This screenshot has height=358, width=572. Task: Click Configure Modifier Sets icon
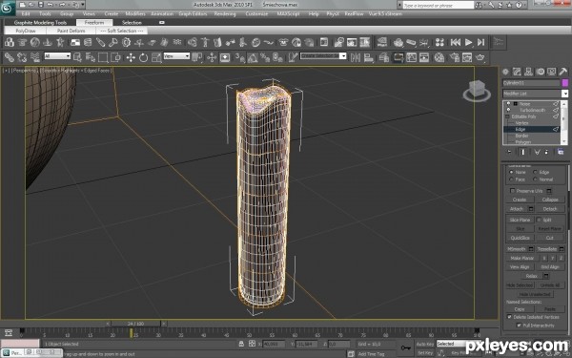(561, 152)
